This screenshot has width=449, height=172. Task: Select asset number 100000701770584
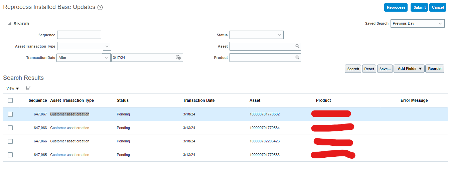click(x=265, y=128)
